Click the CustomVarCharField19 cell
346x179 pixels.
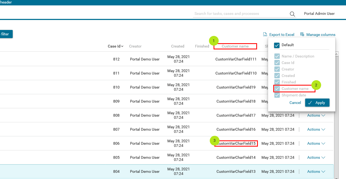pyautogui.click(x=236, y=87)
